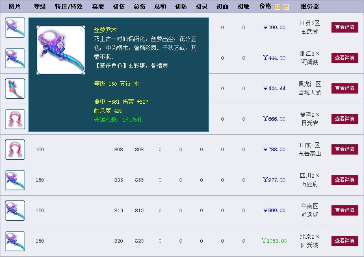Viewport: 364px width, 257px height.
Task: Open item thumbnail in 北京2区 阳光城 row
Action: [x=15, y=241]
